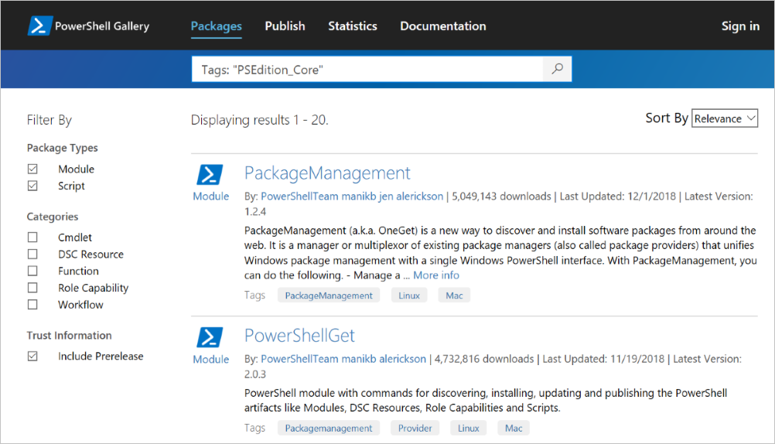Open PowerShellTeam author link under PackageManagement

pyautogui.click(x=299, y=196)
